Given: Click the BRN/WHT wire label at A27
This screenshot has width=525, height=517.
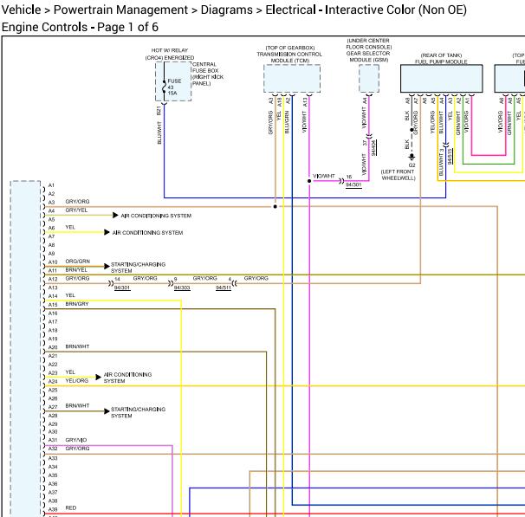Looking at the screenshot, I should tap(77, 405).
